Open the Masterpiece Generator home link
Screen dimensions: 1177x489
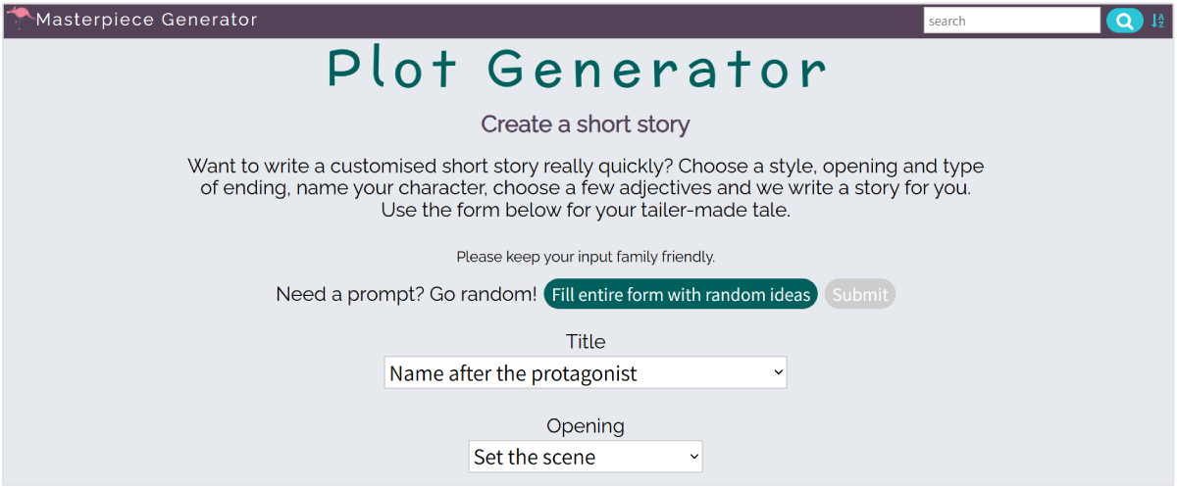pos(147,20)
